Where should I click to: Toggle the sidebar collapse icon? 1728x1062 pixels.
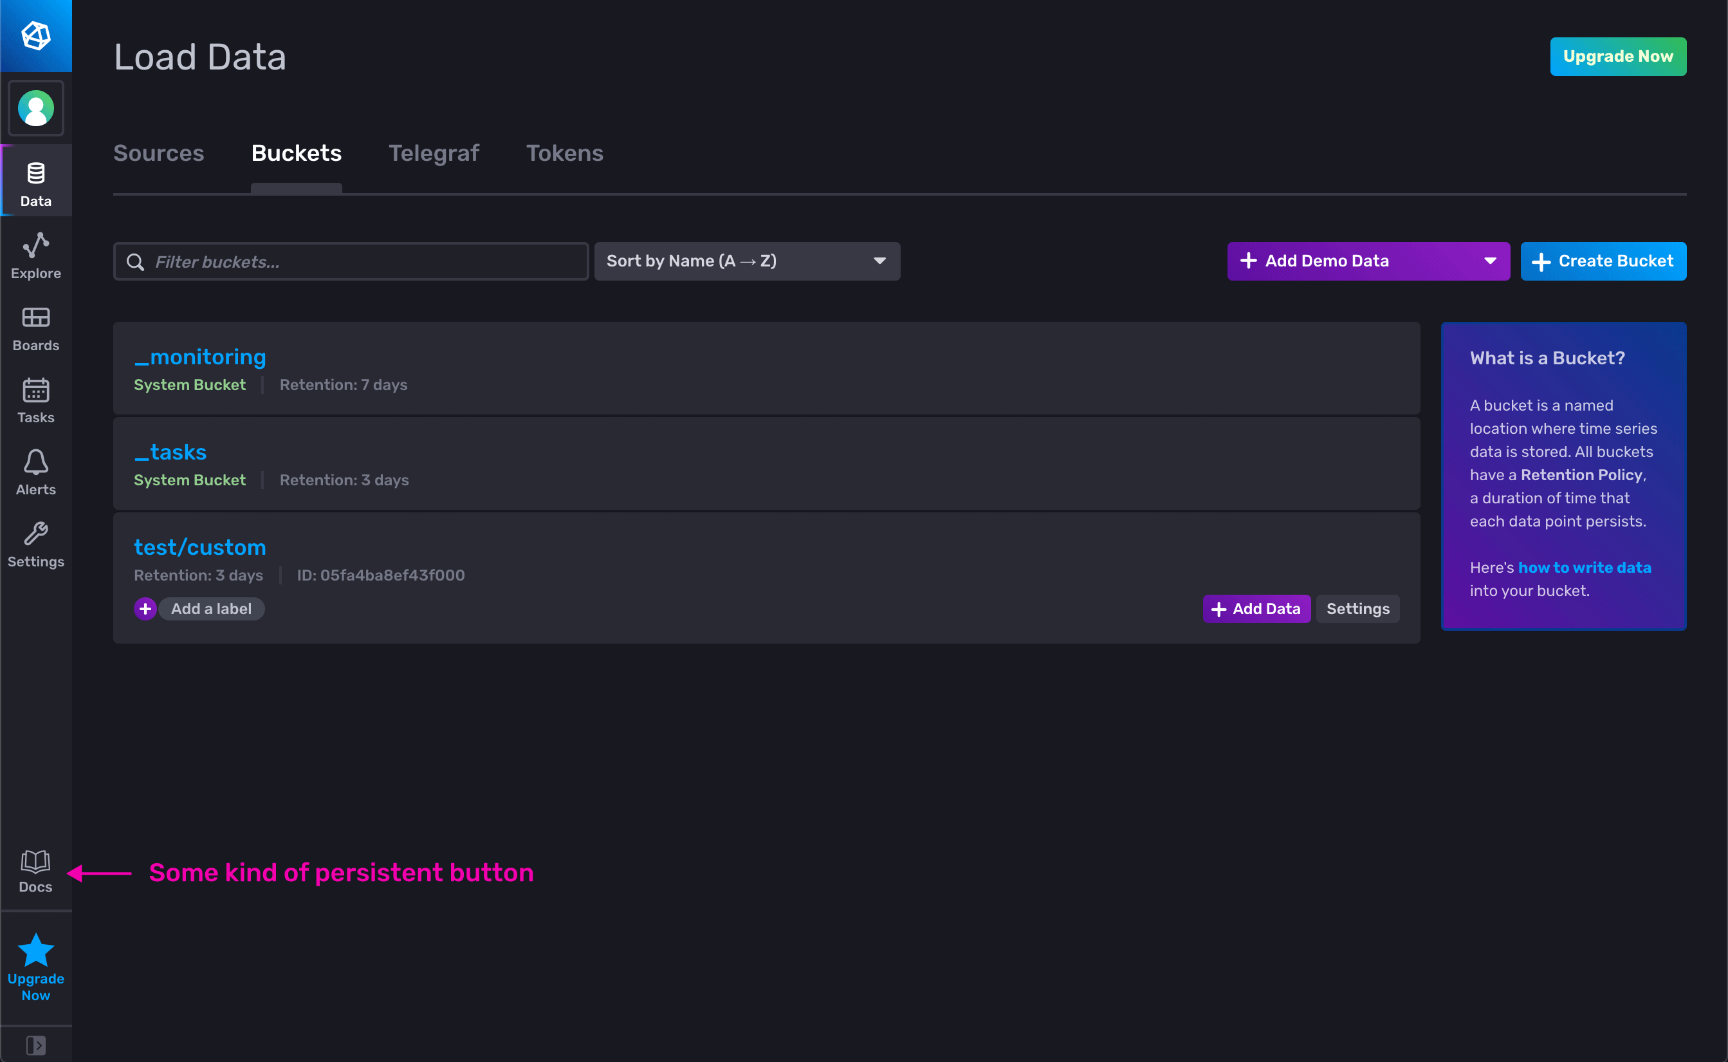[36, 1045]
